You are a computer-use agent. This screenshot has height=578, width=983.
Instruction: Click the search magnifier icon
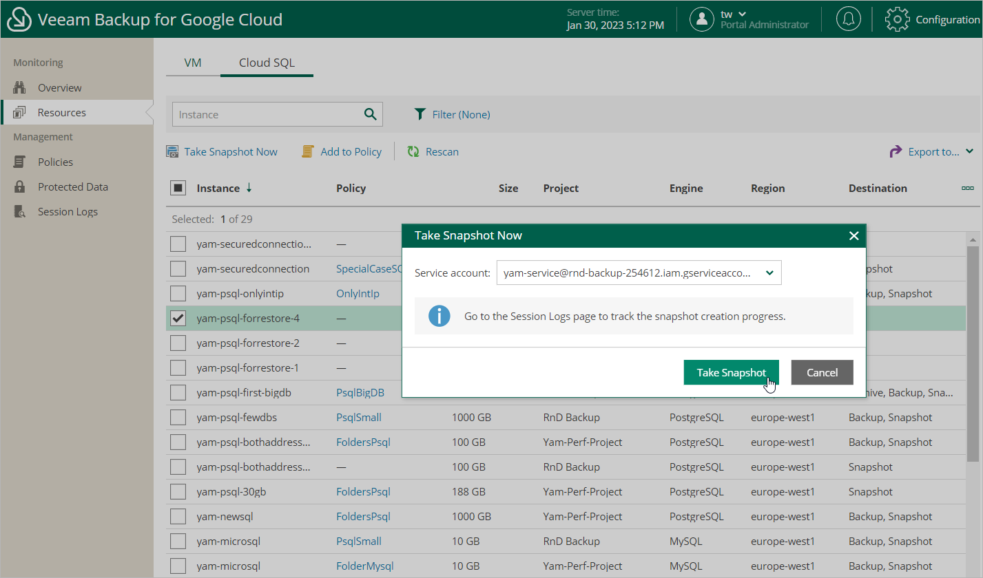point(370,114)
